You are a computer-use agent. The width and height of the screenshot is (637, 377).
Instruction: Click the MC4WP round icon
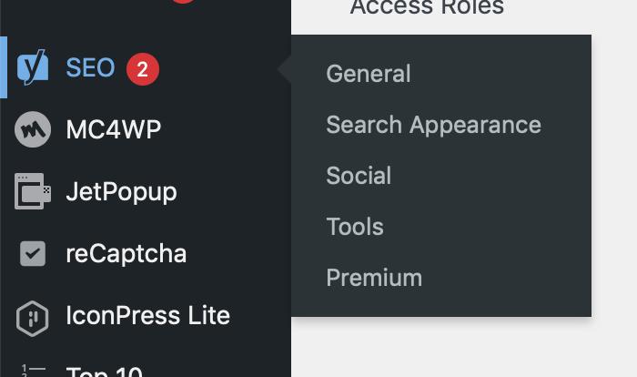(x=33, y=130)
